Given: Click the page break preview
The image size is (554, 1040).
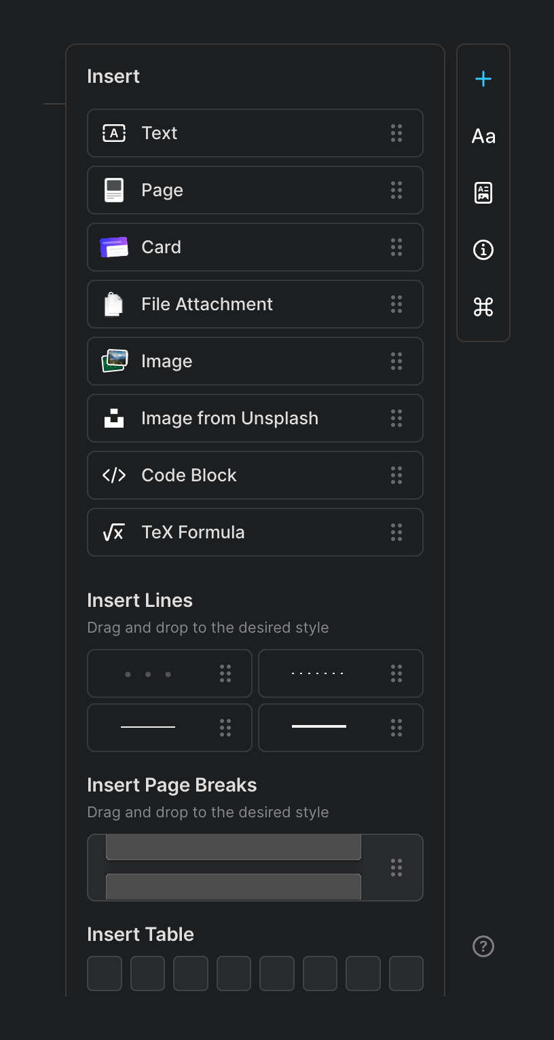Looking at the screenshot, I should click(x=234, y=867).
